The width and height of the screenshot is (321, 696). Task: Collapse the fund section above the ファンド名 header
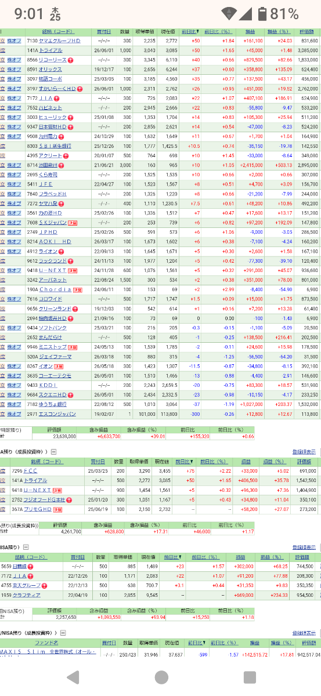click(x=62, y=633)
